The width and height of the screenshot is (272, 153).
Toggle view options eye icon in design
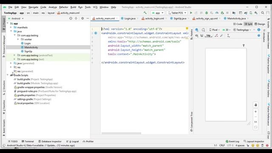(196, 36)
